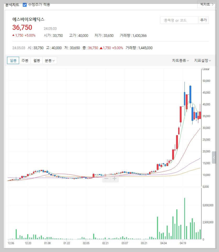Toggle the 수정주가 적용 checkbox
Viewport: 219px width, 252px height.
tap(25, 5)
